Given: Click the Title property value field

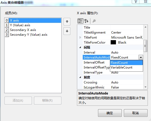Looking at the screenshot, I should pyautogui.click(x=127, y=28).
